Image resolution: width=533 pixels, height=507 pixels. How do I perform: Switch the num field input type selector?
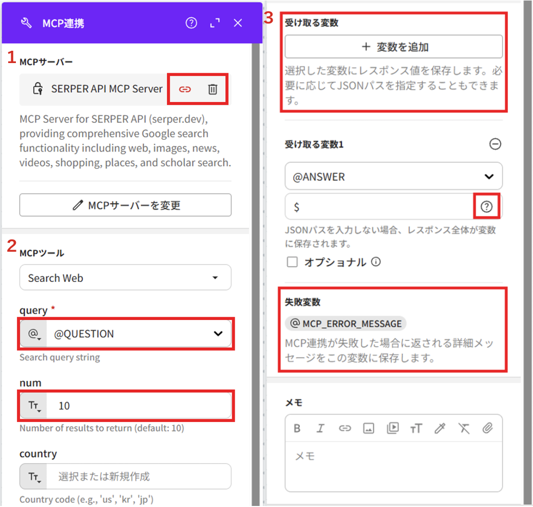[34, 406]
